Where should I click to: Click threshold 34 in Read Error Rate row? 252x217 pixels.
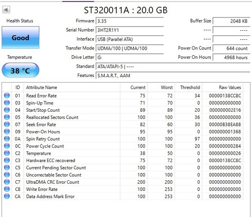click(197, 96)
